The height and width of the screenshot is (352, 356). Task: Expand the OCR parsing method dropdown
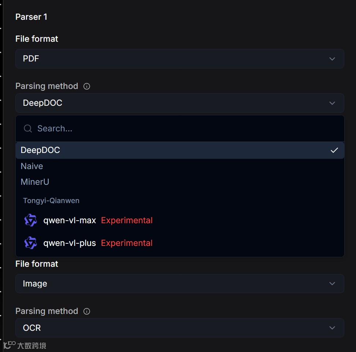pos(179,328)
